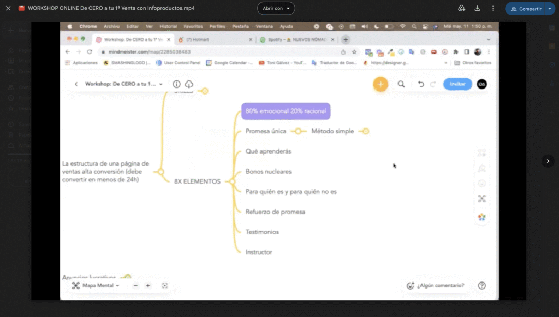
Task: Open the Historial menu in Chrome
Action: 168,26
